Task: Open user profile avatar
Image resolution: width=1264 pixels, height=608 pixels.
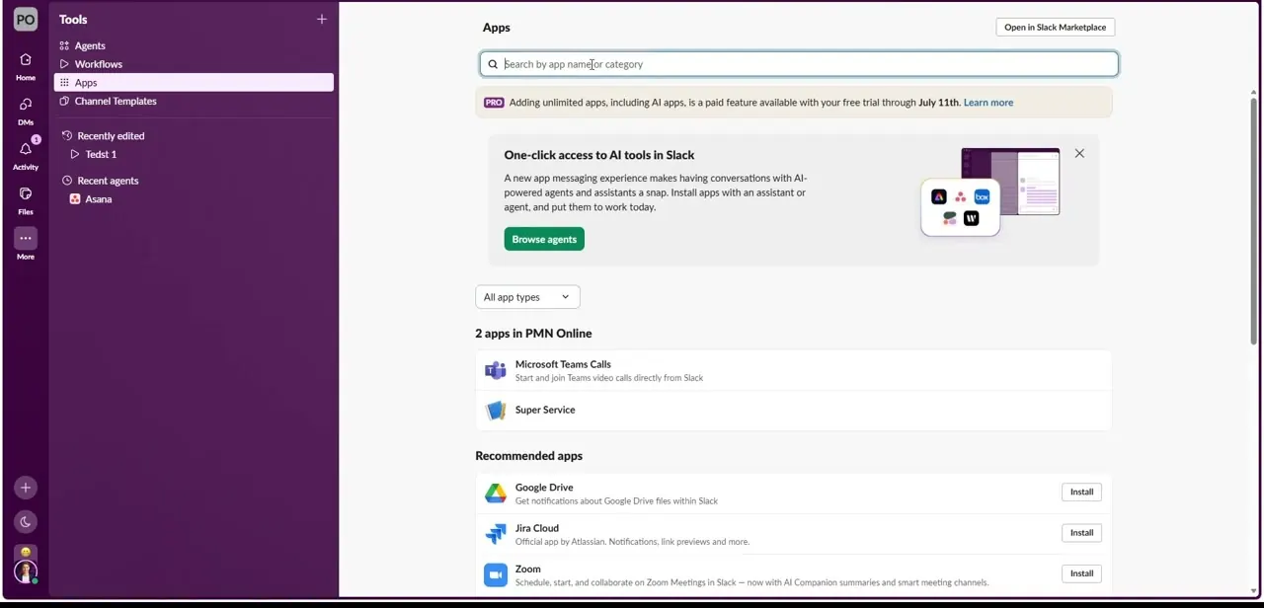Action: pos(26,571)
